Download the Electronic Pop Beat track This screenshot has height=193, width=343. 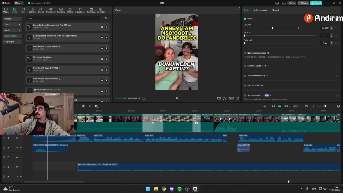[106, 59]
